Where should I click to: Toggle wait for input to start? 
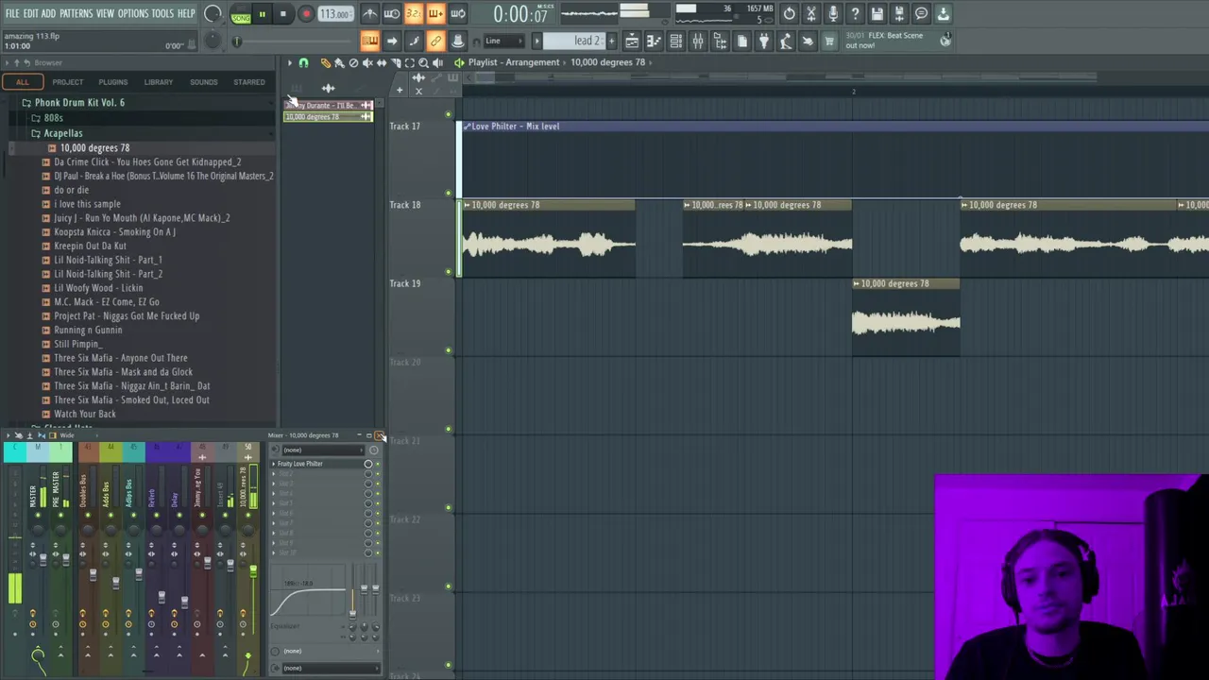(x=391, y=14)
